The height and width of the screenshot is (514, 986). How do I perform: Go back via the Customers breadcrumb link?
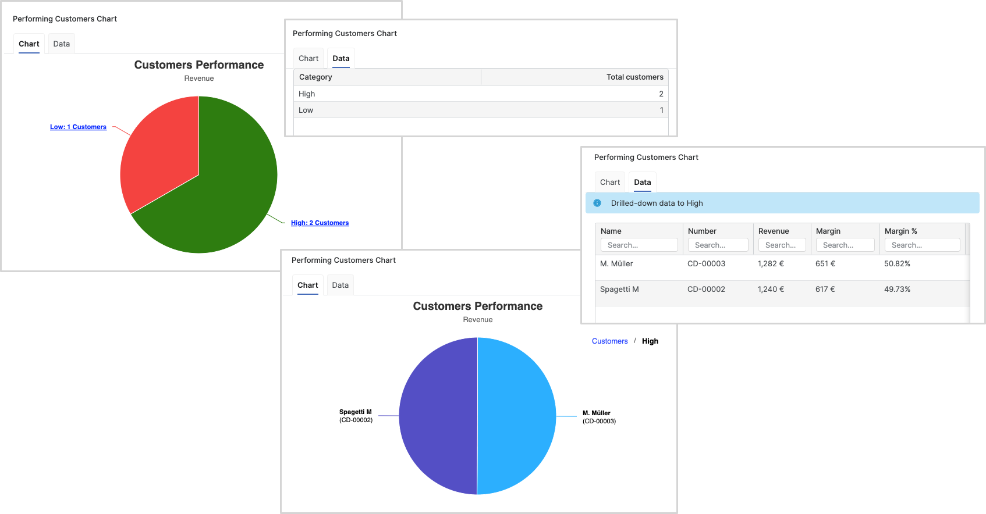tap(609, 341)
